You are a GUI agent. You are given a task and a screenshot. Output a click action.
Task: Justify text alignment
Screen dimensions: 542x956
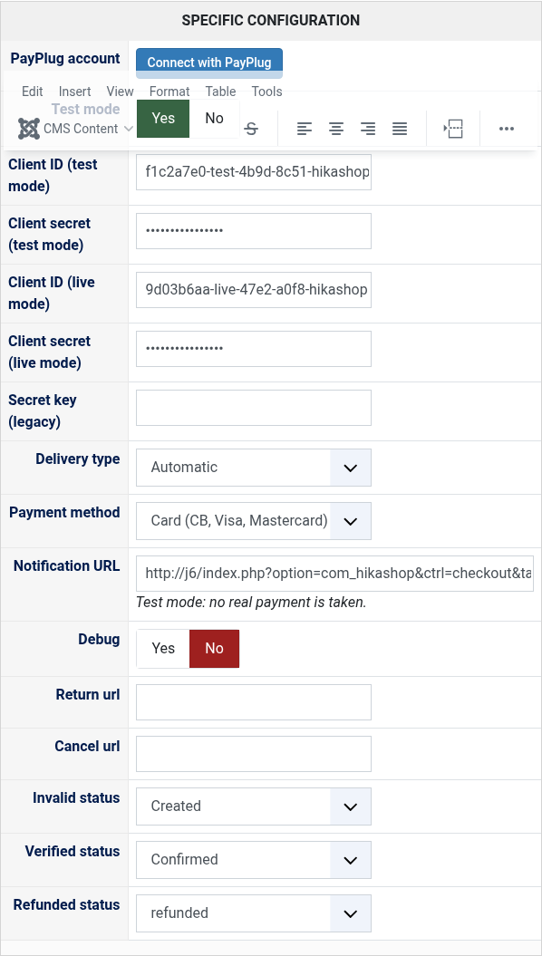pos(400,129)
